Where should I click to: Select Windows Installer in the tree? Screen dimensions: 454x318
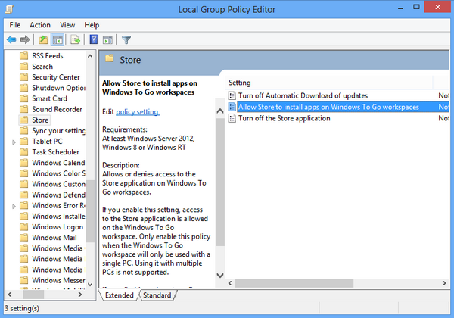58,217
